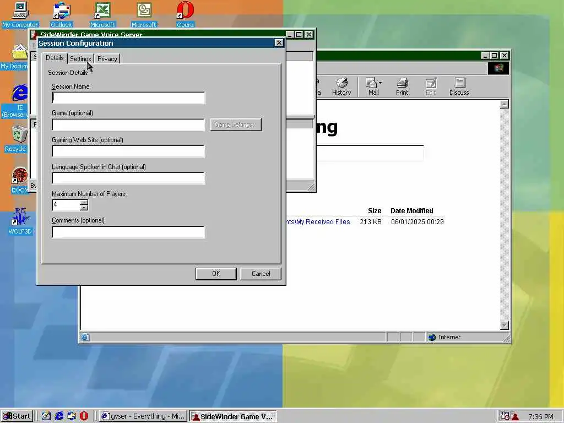Select the WOLF3D desktop shortcut
Image resolution: width=564 pixels, height=423 pixels.
(x=20, y=221)
